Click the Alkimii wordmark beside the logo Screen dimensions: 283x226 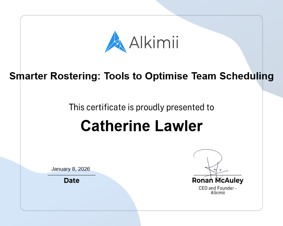(153, 42)
